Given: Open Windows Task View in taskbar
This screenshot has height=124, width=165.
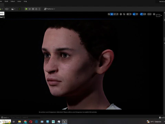Looking at the screenshot, I should (14, 122).
